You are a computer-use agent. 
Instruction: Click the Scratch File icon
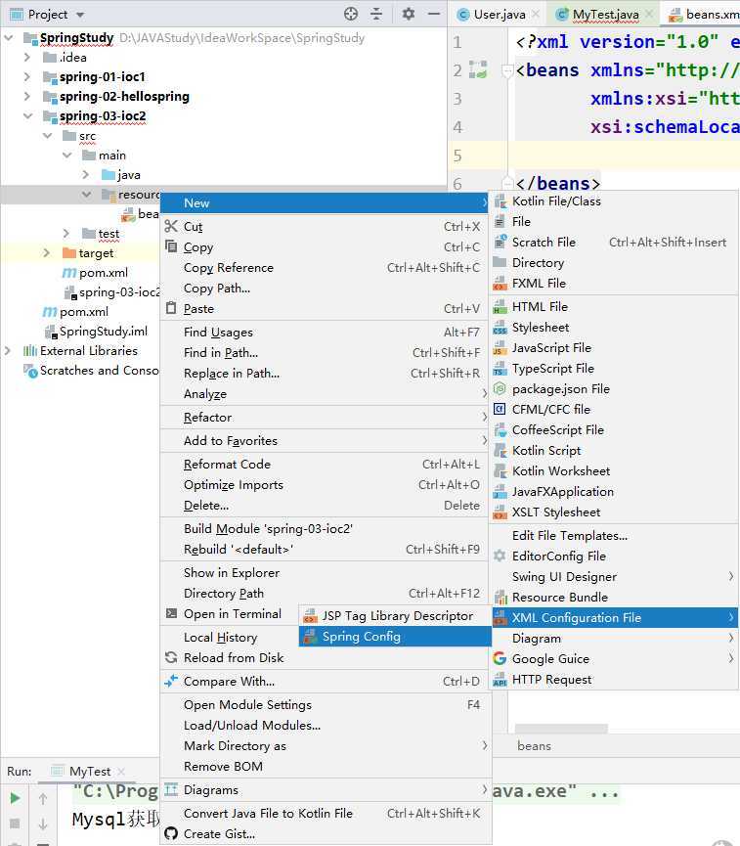500,242
